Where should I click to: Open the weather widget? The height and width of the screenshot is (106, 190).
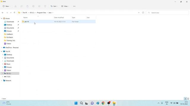click(7, 103)
